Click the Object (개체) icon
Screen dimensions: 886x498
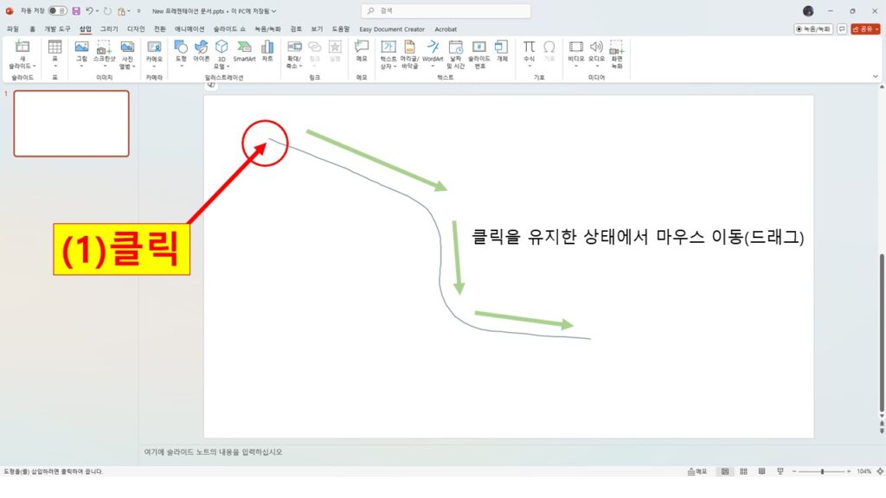click(502, 47)
